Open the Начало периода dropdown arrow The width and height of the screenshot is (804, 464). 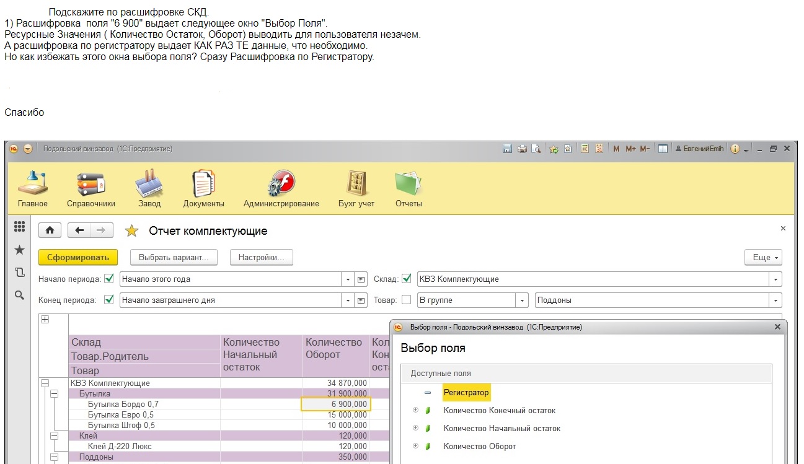pos(348,279)
